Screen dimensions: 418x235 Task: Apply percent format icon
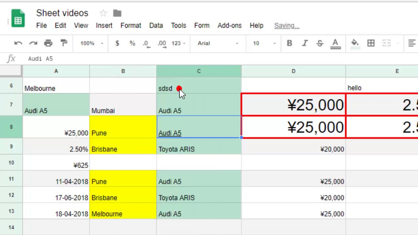[132, 43]
